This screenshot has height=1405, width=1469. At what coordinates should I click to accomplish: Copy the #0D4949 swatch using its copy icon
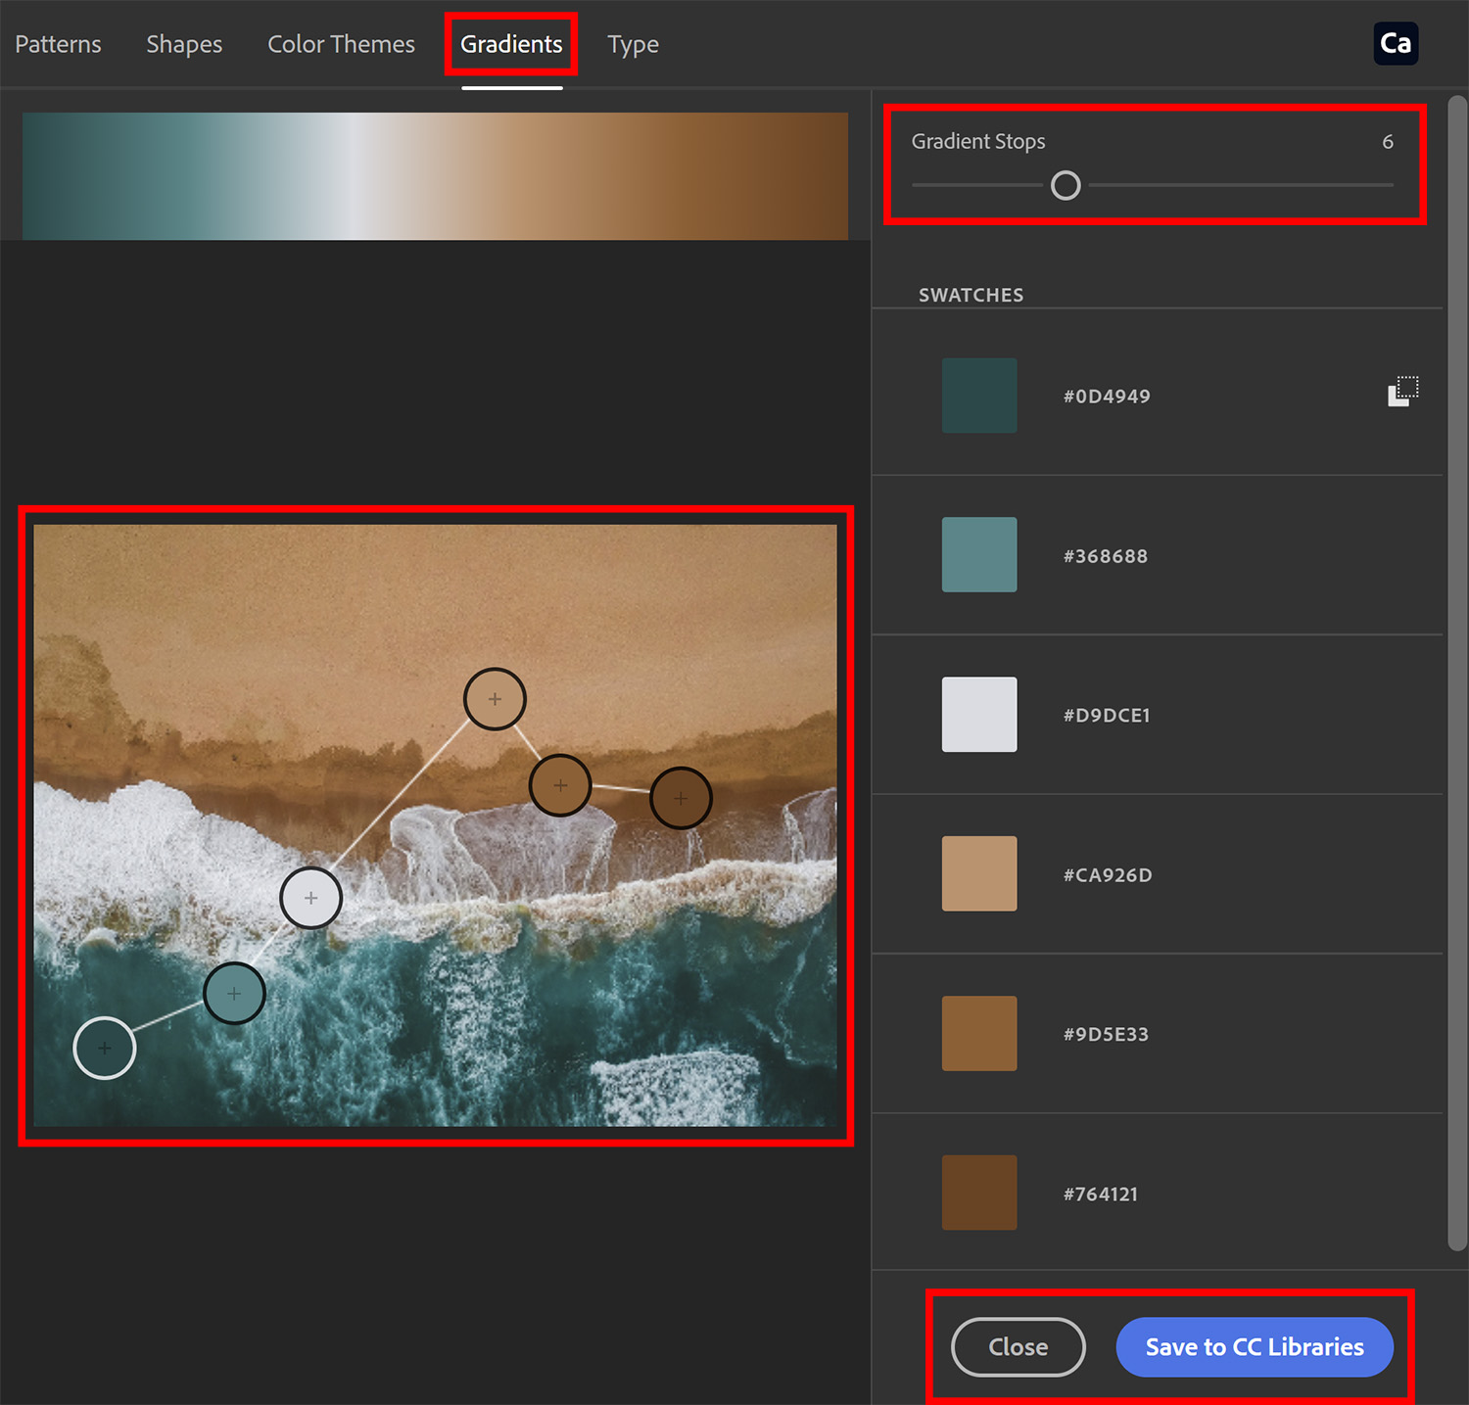click(x=1403, y=390)
